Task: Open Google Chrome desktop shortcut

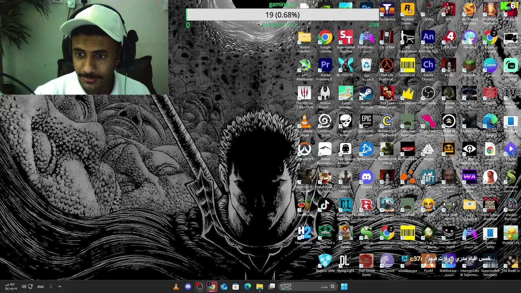Action: [x=325, y=42]
